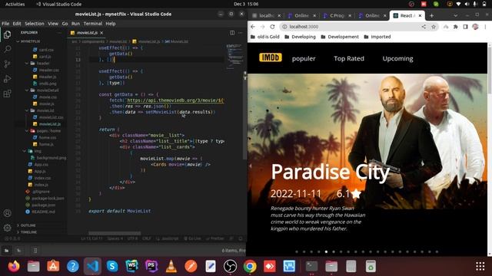492x276 pixels.
Task: Split the editor to the right
Action: click(232, 32)
